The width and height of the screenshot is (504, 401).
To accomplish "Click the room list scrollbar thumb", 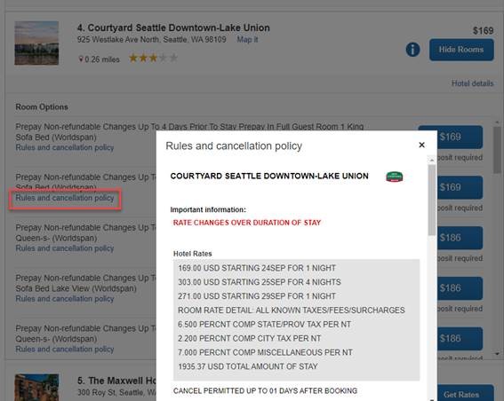I will point(497,150).
